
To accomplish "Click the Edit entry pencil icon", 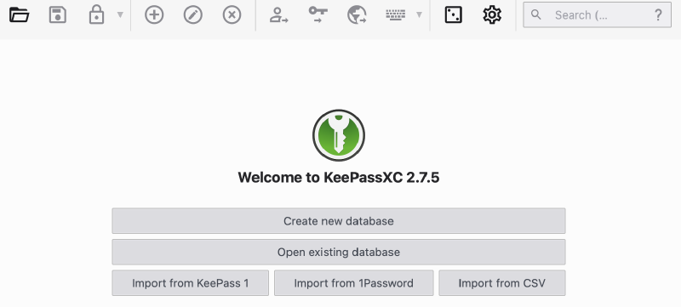I will tap(193, 15).
